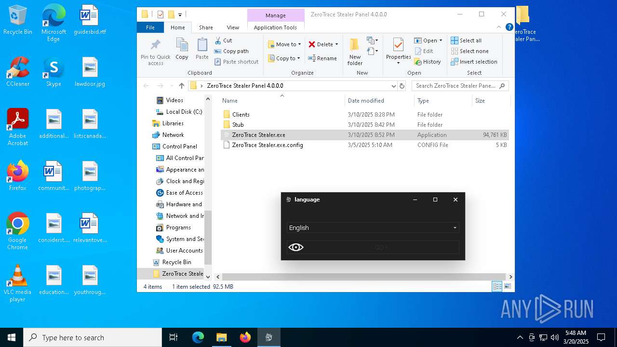
Task: Refresh the current folder view
Action: point(402,86)
